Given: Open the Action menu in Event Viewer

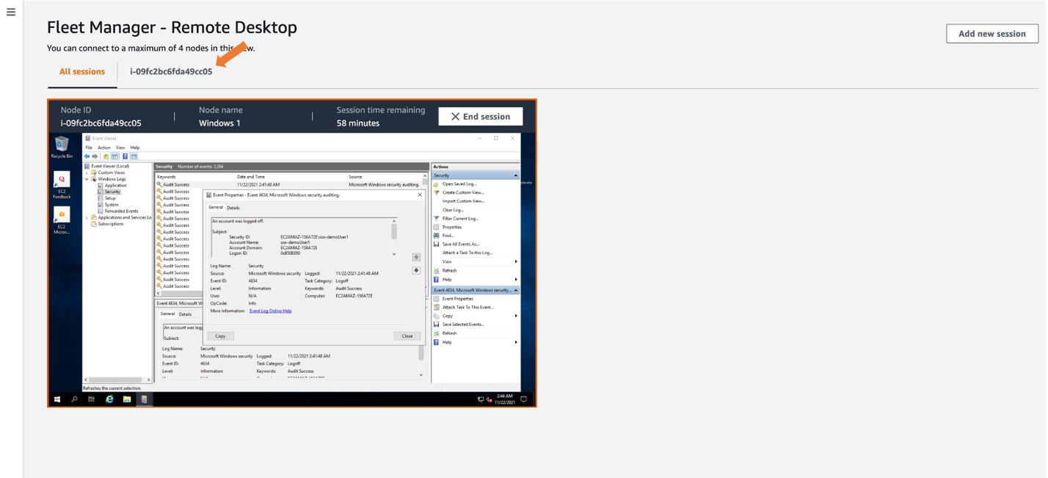Looking at the screenshot, I should [104, 148].
